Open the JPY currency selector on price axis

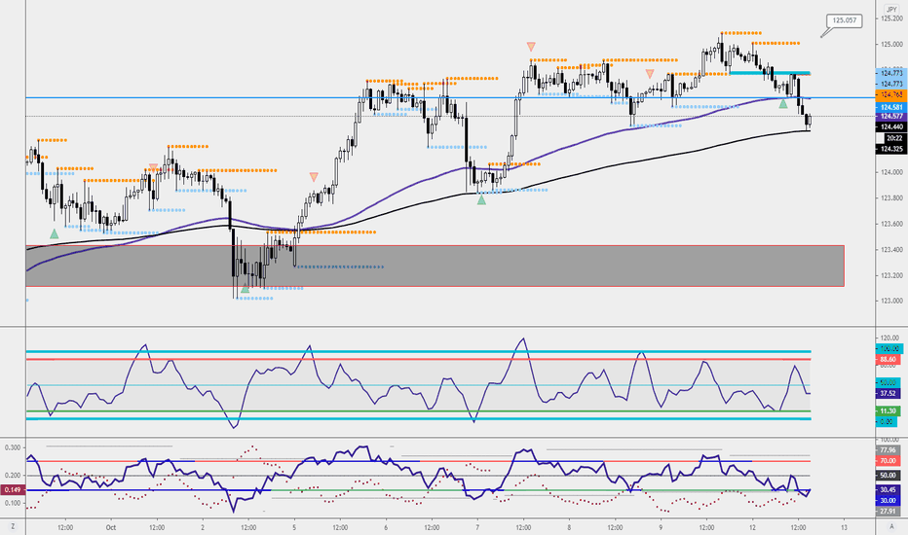[x=891, y=10]
